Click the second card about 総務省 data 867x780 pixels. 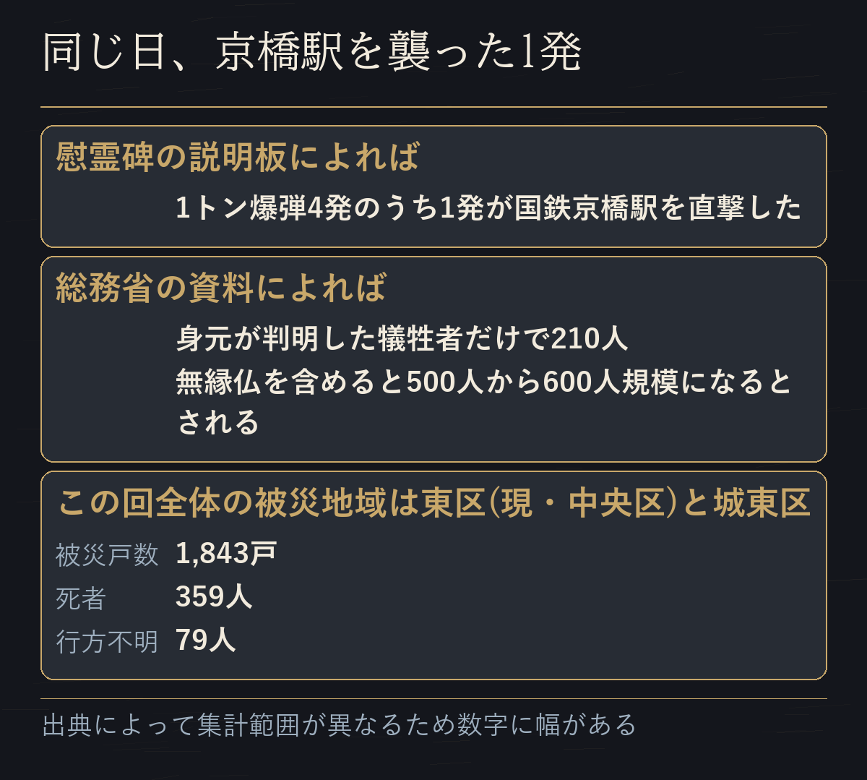tap(433, 359)
